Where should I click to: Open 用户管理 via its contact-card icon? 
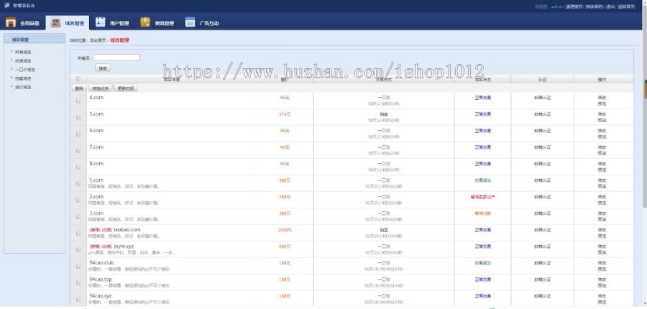click(100, 22)
